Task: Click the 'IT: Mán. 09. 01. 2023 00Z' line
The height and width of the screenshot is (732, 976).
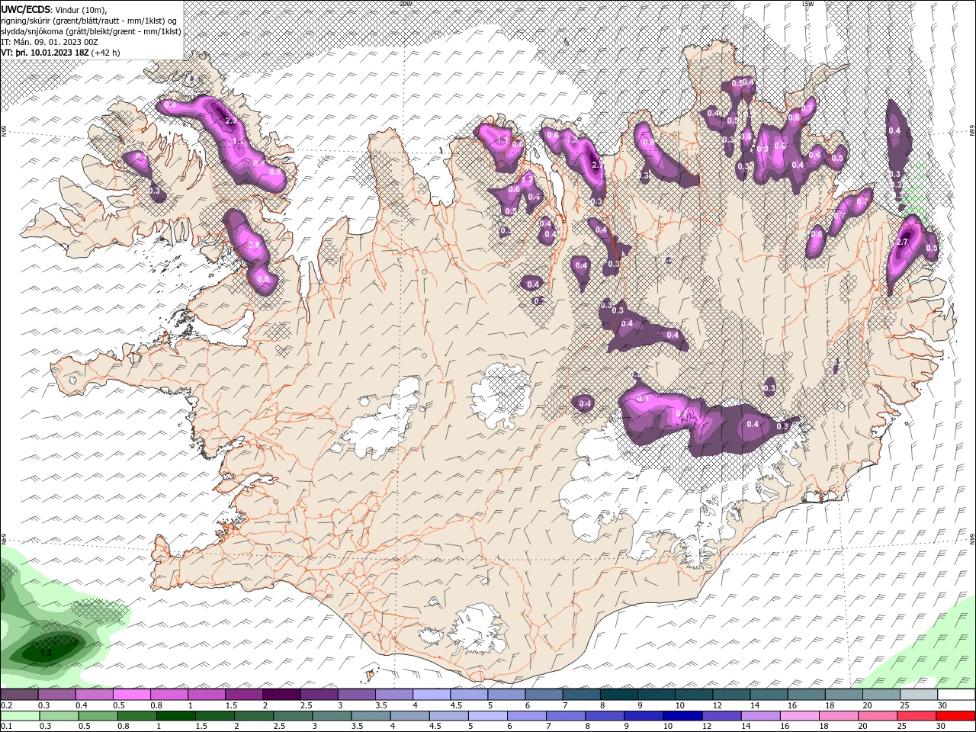Action: [x=50, y=42]
